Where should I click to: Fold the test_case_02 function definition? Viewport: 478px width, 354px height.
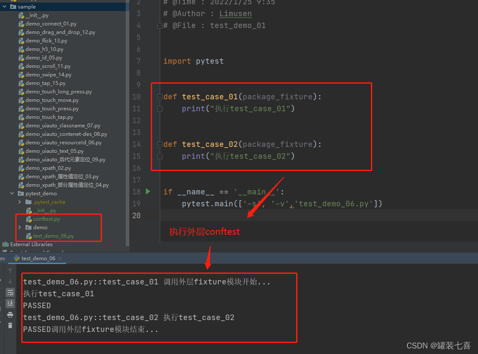coord(160,144)
